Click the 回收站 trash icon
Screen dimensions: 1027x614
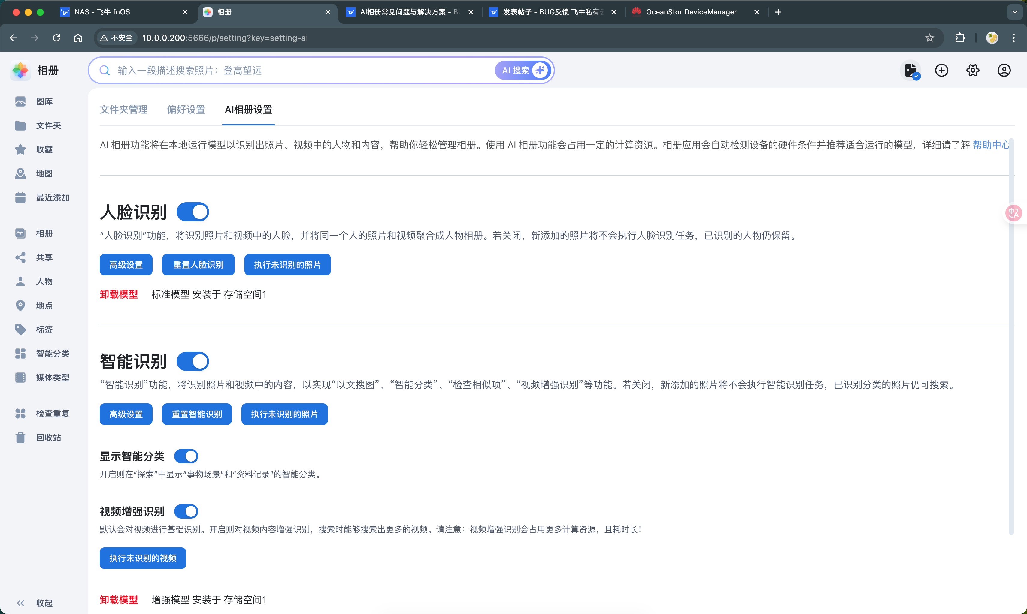(20, 437)
